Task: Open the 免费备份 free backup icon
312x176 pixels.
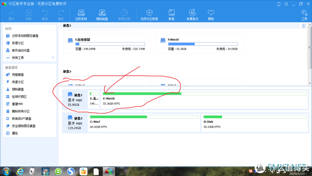Action: [192, 15]
